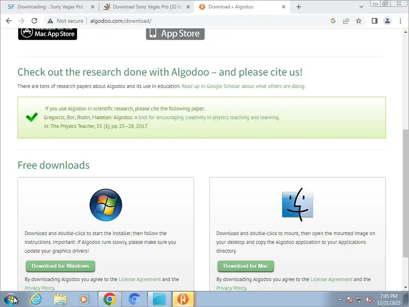Close the Downloading Sony Vegas Pro tab
The width and height of the screenshot is (409, 307).
point(93,7)
